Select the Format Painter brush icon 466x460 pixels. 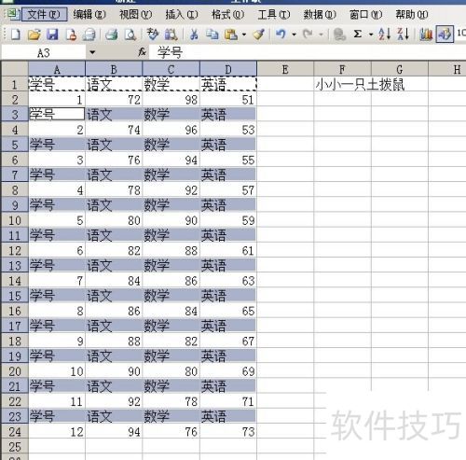click(x=259, y=35)
